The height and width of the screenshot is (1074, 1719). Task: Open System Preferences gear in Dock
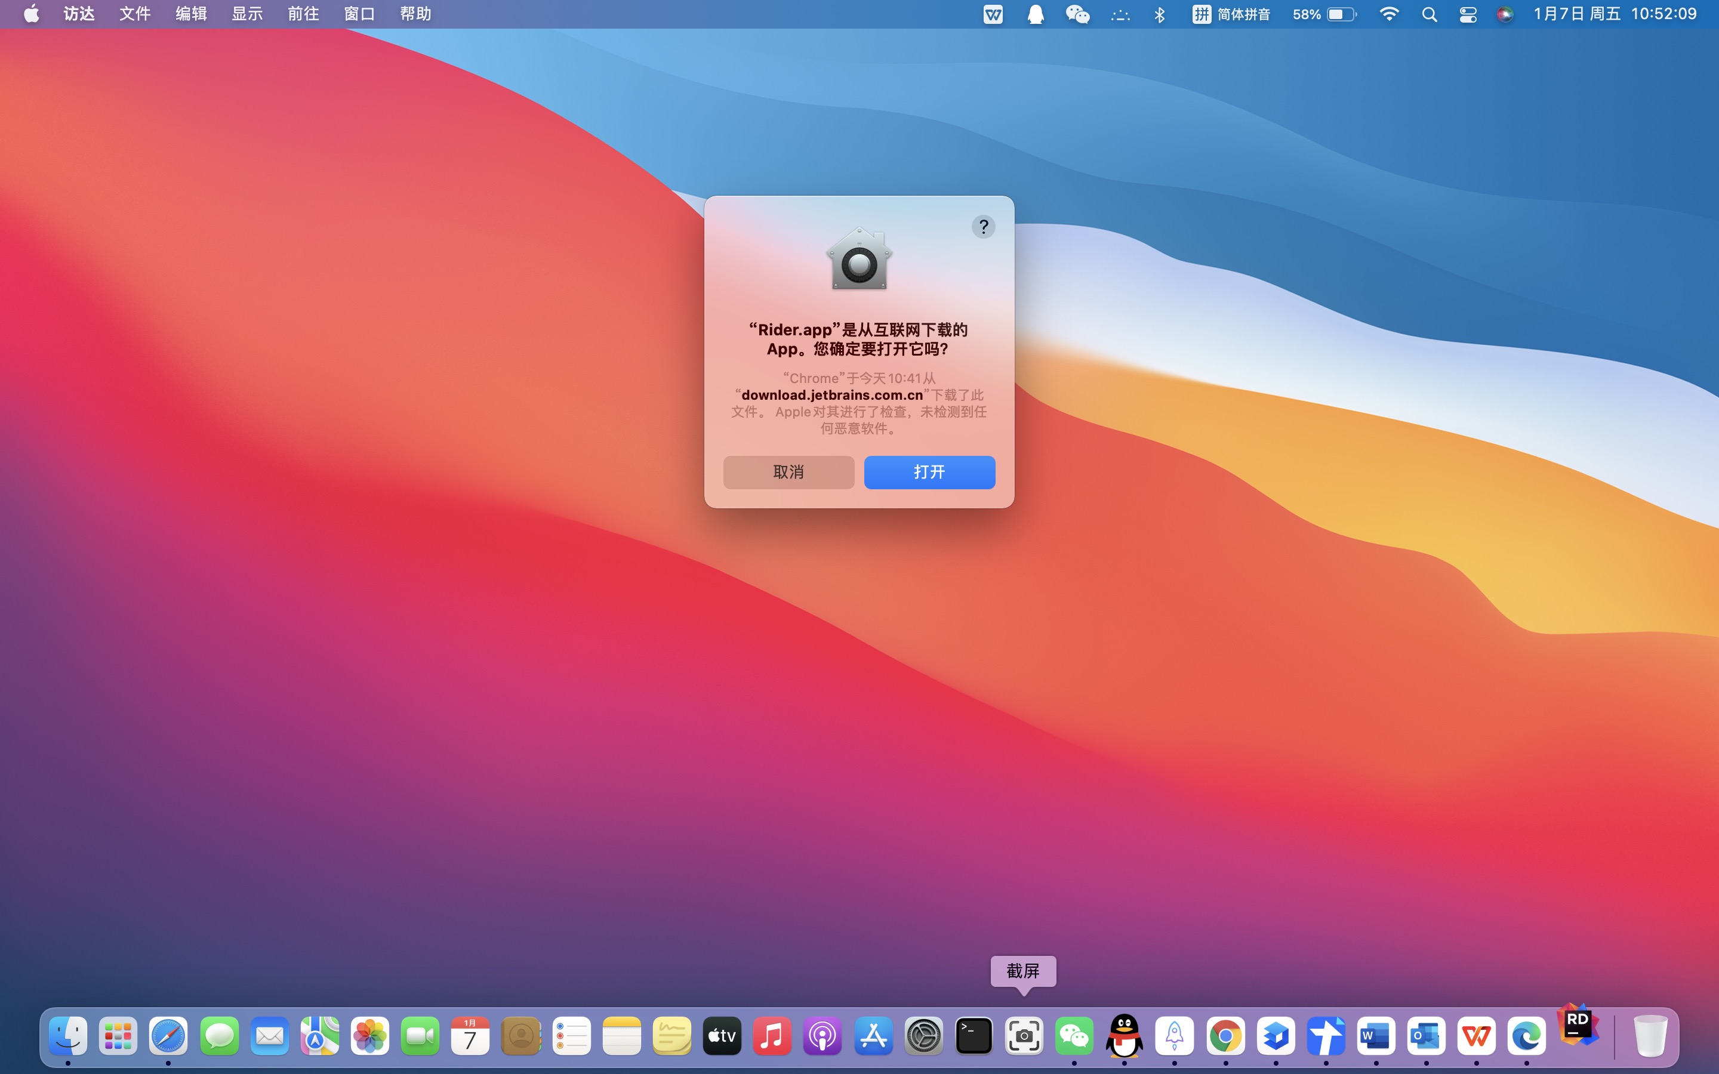point(923,1036)
